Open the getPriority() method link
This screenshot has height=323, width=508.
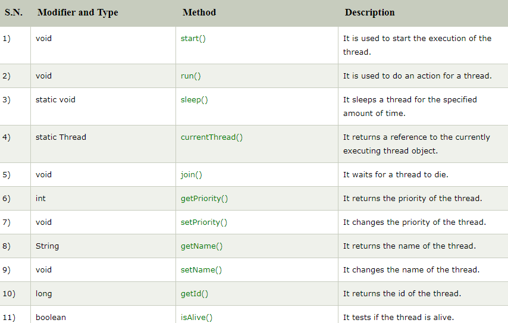tap(205, 199)
